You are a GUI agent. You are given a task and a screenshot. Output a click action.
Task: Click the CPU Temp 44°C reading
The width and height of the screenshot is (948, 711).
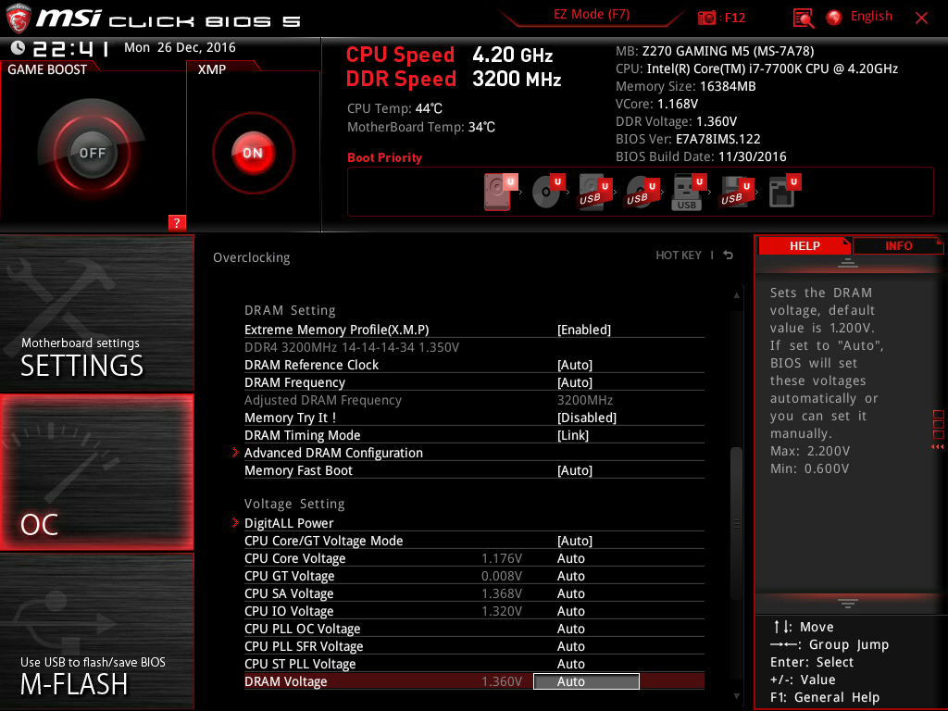pos(394,108)
